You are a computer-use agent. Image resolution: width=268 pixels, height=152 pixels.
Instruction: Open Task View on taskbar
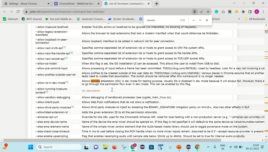87,147
